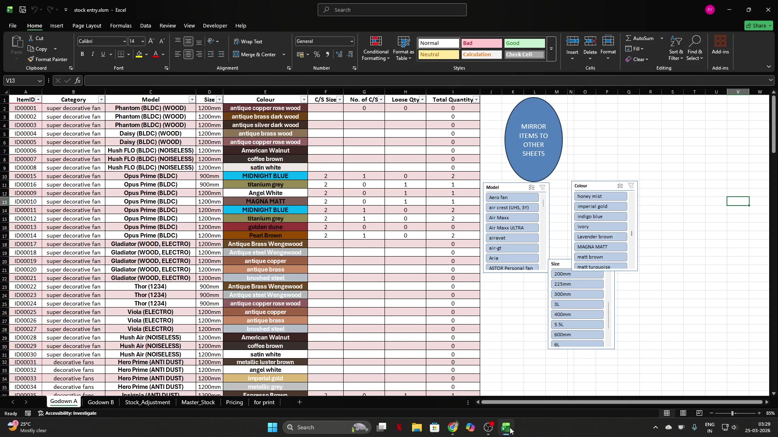Click the Search box in title bar
Screen dimensions: 778x437
pos(392,10)
